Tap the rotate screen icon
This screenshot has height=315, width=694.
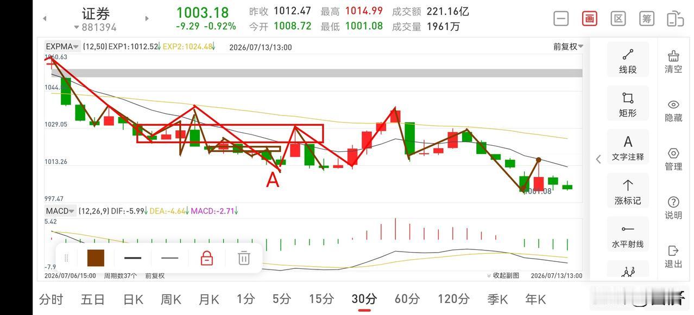[x=675, y=18]
